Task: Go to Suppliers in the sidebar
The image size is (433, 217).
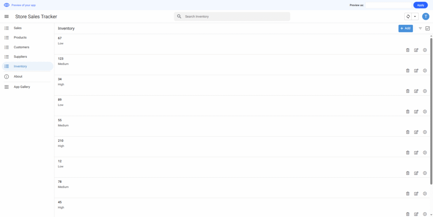Action: coord(20,57)
